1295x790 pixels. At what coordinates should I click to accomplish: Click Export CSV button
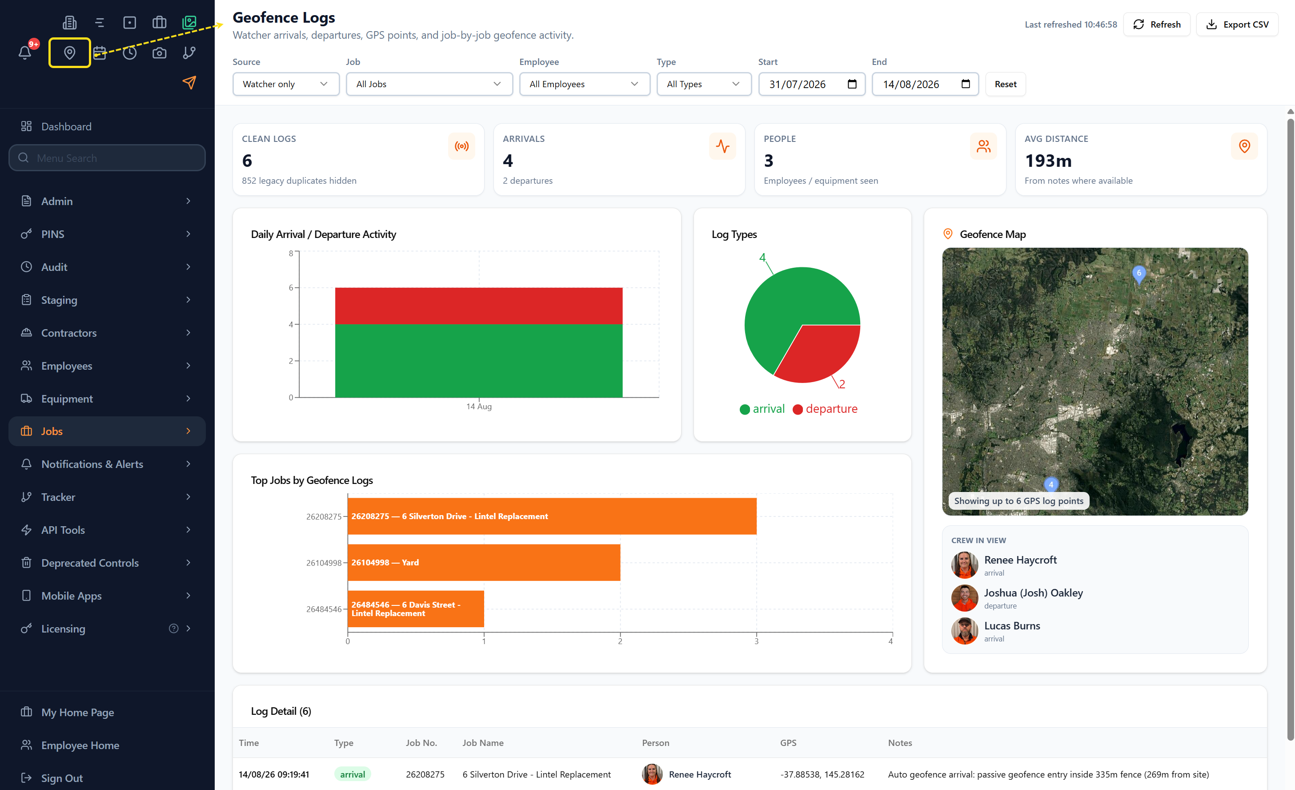click(x=1237, y=24)
